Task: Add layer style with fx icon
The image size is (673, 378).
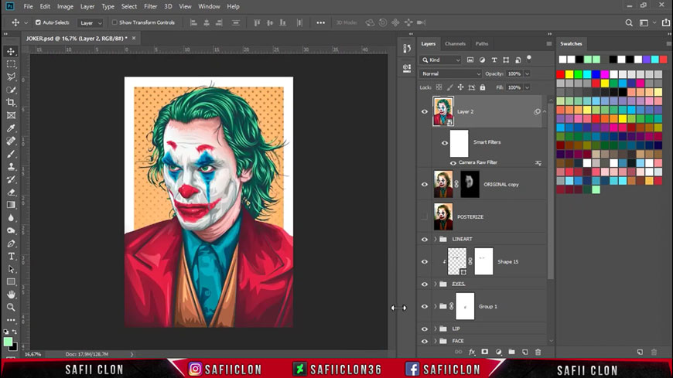Action: click(x=472, y=352)
